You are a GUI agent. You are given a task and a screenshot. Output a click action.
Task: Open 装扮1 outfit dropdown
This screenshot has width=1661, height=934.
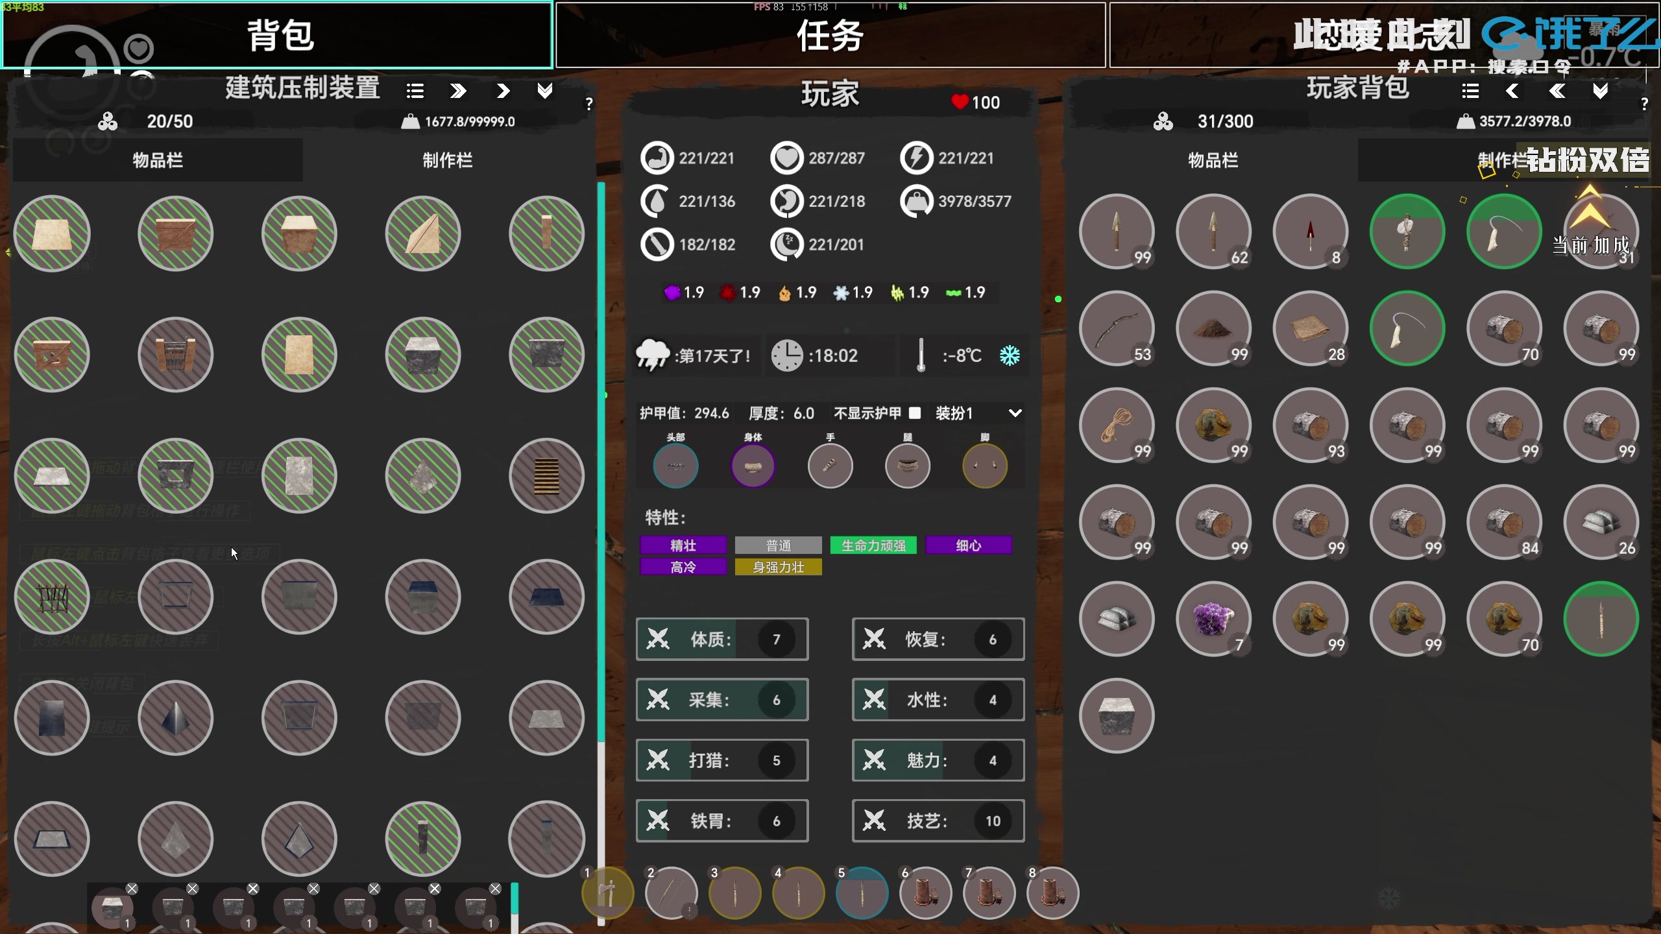[978, 413]
